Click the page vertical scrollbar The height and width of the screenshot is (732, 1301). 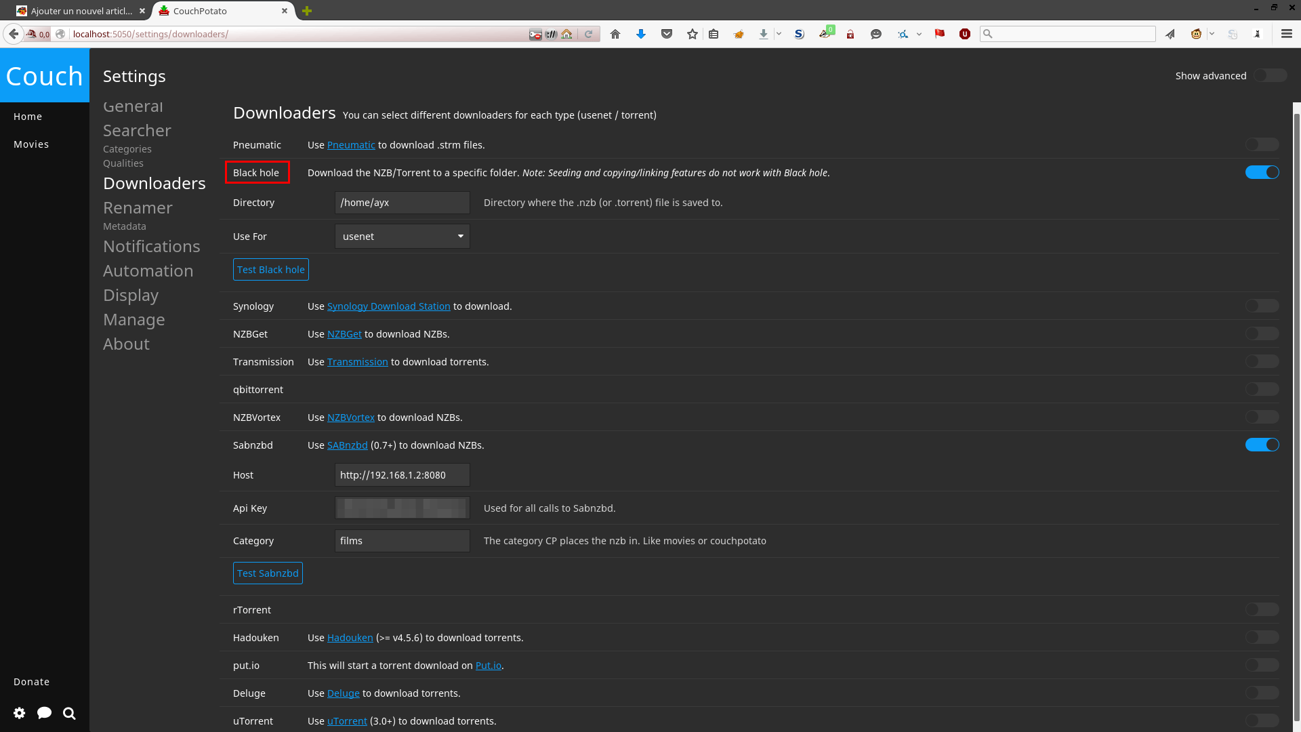(x=1297, y=417)
